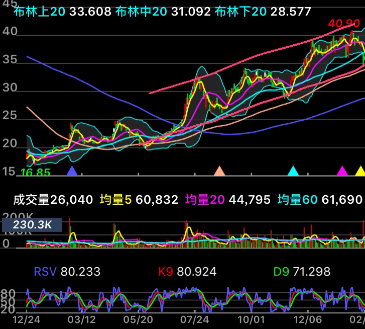Click the 230.3K volume axis tag
The image size is (365, 329).
(x=31, y=225)
